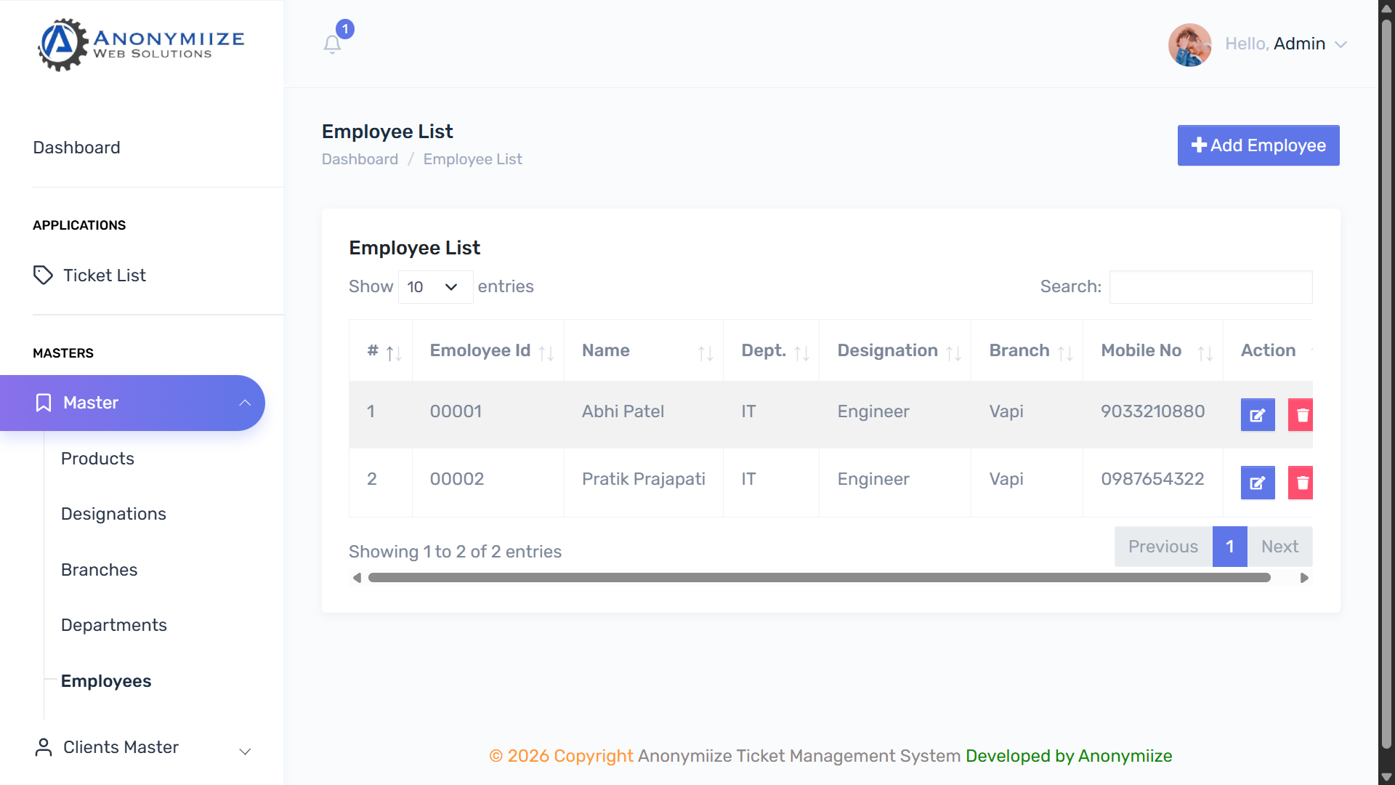Click the Anonymiize Web Solutions logo
This screenshot has width=1395, height=785.
click(142, 44)
